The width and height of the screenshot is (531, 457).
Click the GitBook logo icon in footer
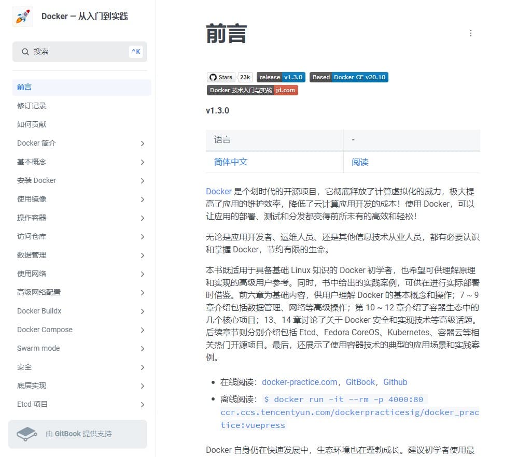pyautogui.click(x=27, y=434)
